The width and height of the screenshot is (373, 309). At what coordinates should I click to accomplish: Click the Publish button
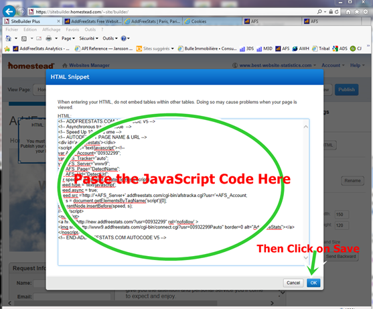[347, 90]
